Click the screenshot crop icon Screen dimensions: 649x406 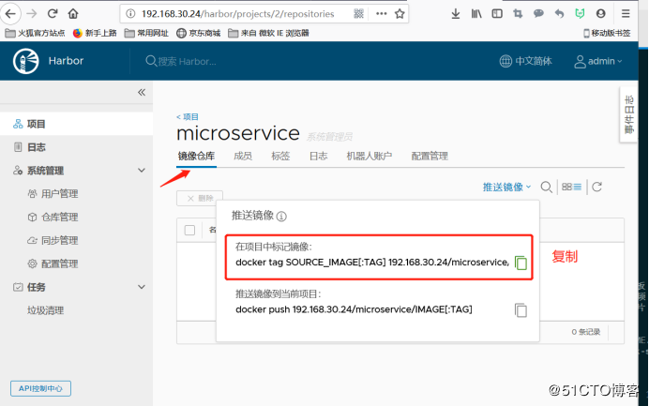pos(518,14)
